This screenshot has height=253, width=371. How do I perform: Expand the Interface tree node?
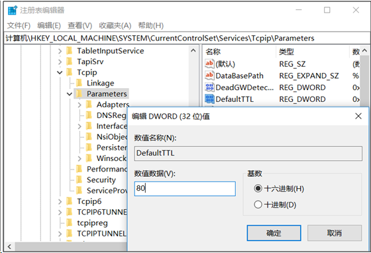coord(79,126)
